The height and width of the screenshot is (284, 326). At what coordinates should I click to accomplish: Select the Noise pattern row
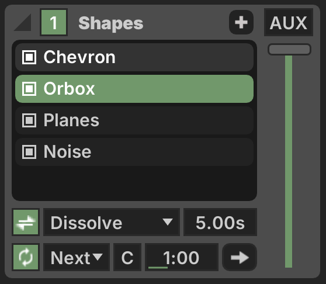[134, 152]
